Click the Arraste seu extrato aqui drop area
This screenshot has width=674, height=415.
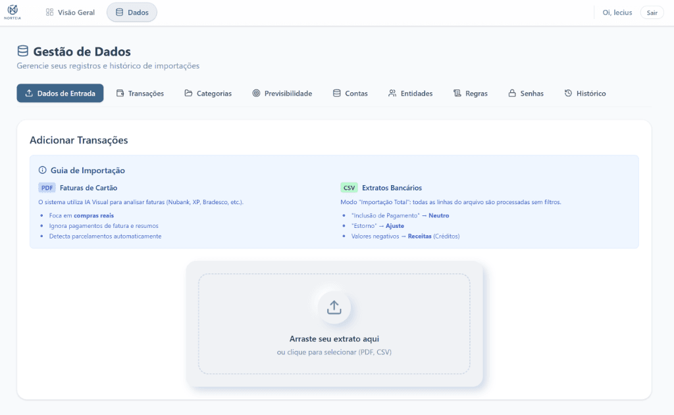[334, 339]
